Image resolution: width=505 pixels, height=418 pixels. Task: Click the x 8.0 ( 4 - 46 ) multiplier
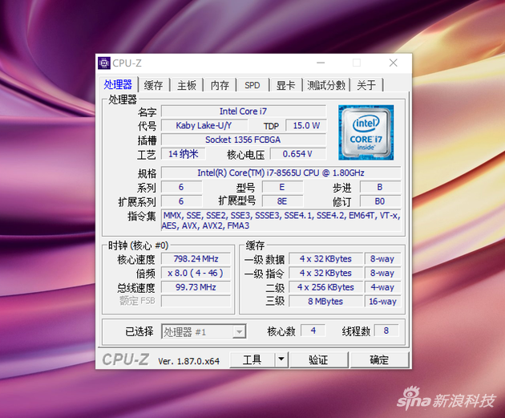tap(196, 273)
